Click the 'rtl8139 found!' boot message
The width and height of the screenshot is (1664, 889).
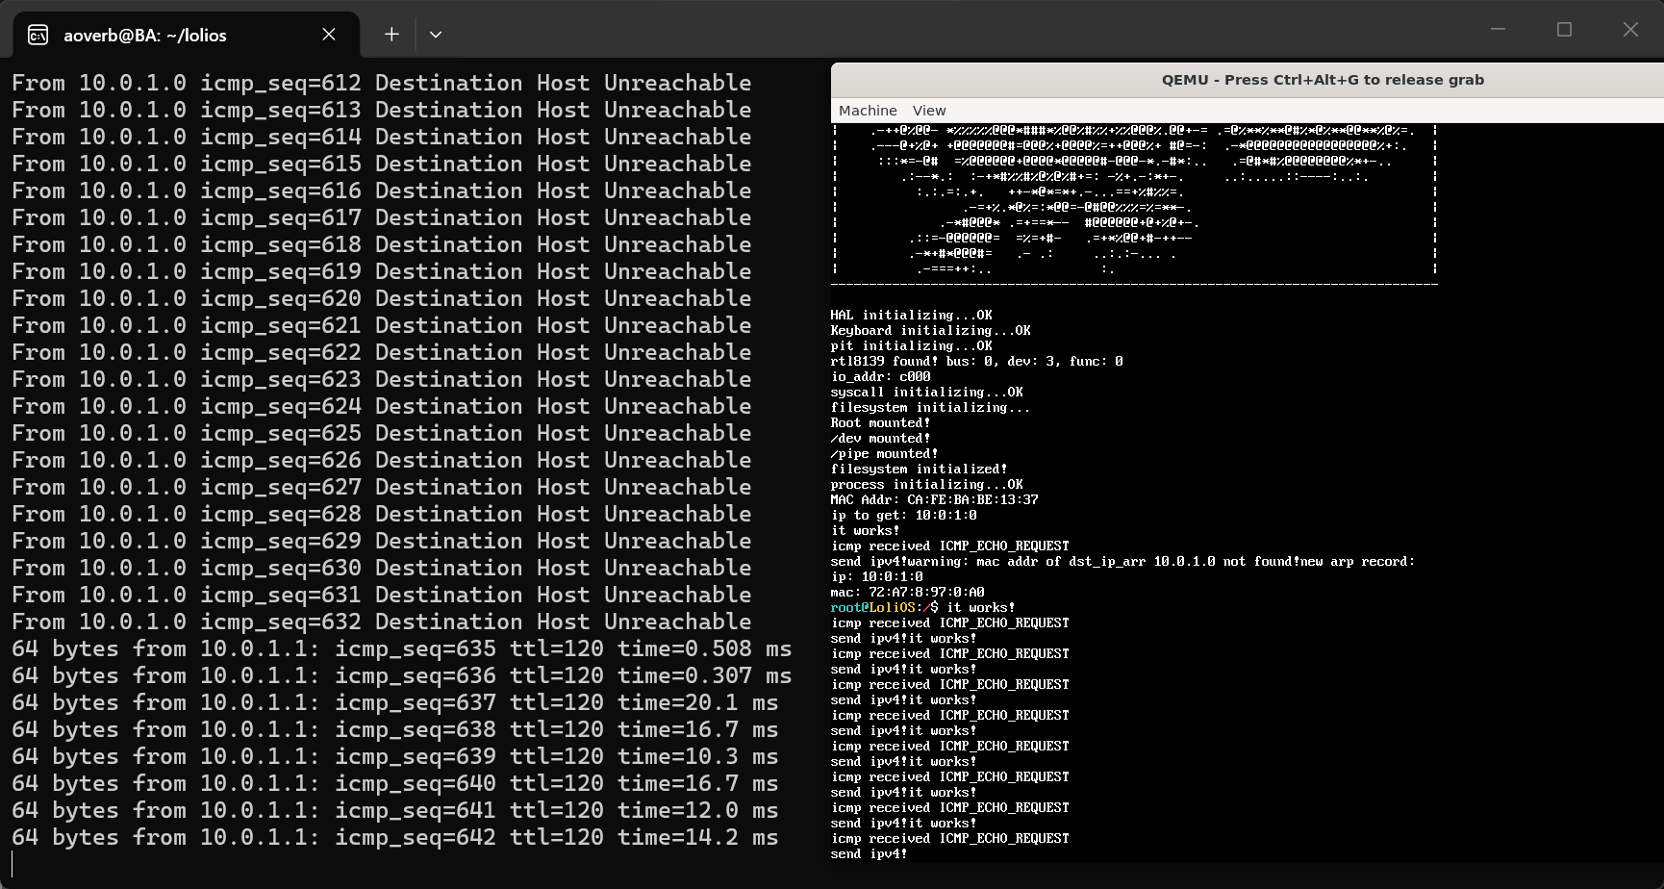coord(976,362)
